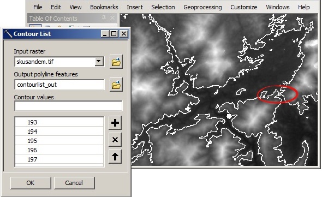
Task: Expand the Input raster dropdown
Action: click(99, 61)
